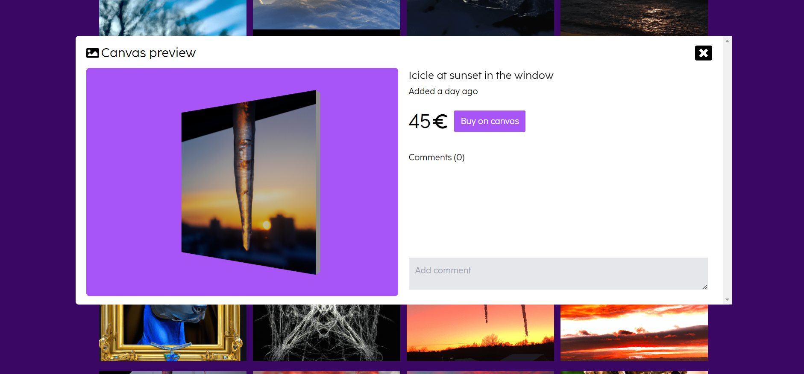The width and height of the screenshot is (804, 374).
Task: Close the Canvas preview dialog
Action: coord(703,53)
